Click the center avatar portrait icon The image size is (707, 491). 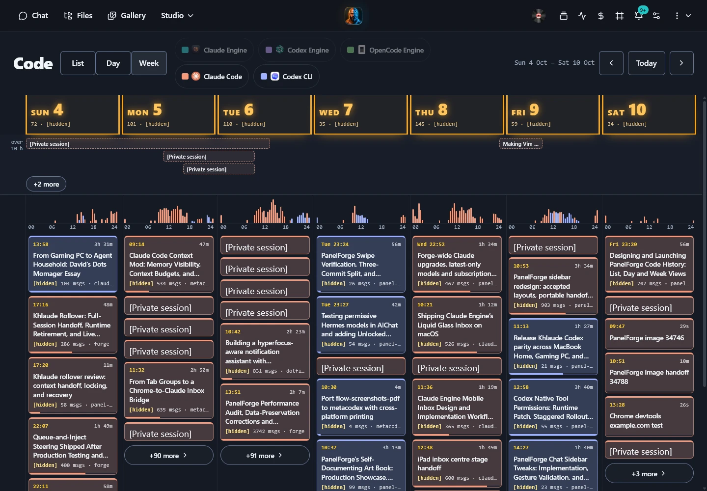pos(353,16)
